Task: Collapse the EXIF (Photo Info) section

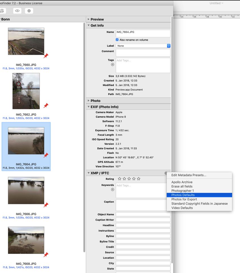Action: point(89,107)
